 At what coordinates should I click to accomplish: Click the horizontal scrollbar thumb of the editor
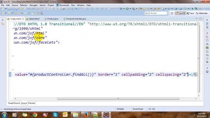coord(118,99)
